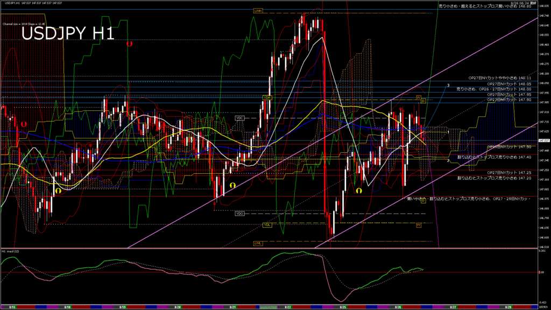551x310 pixels.
Task: Click the current price tag 147.537 on axis
Action: coord(543,140)
